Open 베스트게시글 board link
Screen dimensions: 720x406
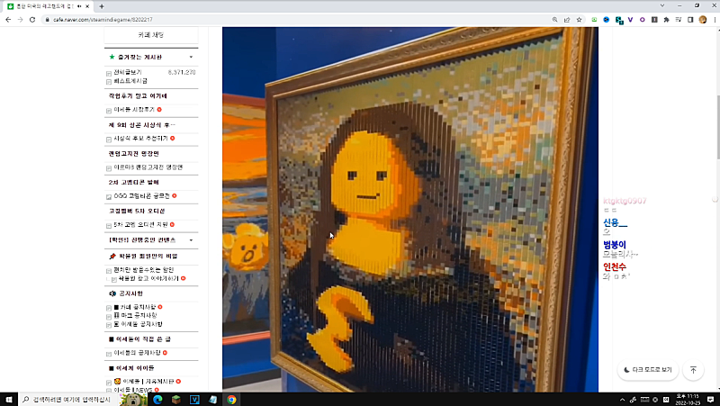click(130, 81)
